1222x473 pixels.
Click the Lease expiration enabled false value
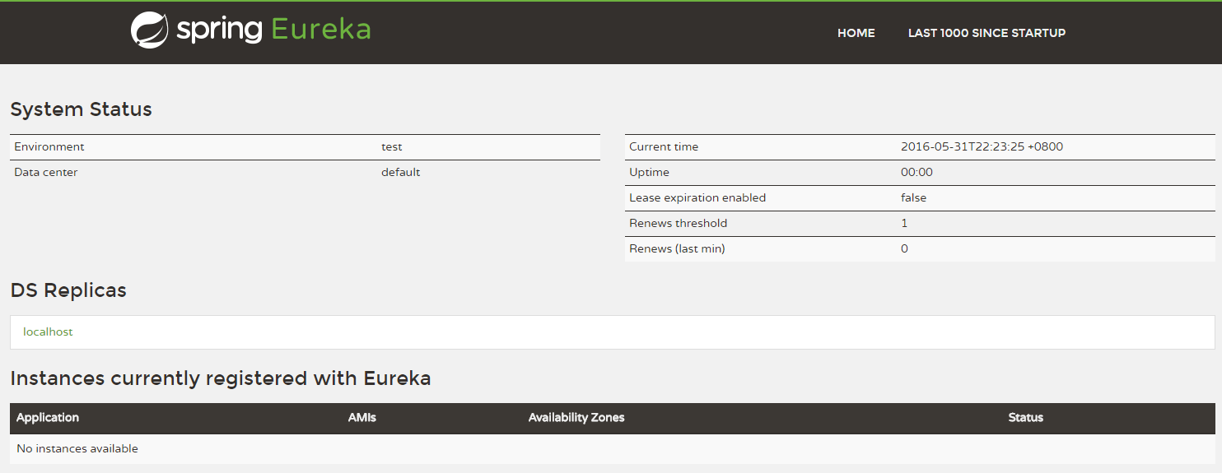[x=913, y=198]
